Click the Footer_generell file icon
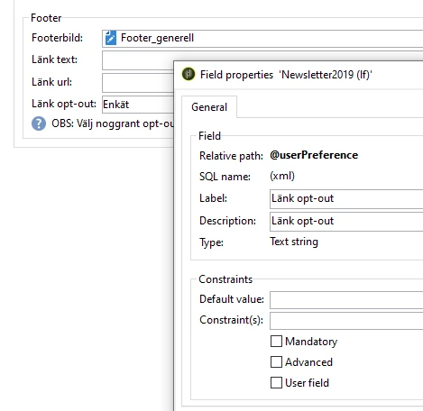The height and width of the screenshot is (411, 423). (111, 38)
